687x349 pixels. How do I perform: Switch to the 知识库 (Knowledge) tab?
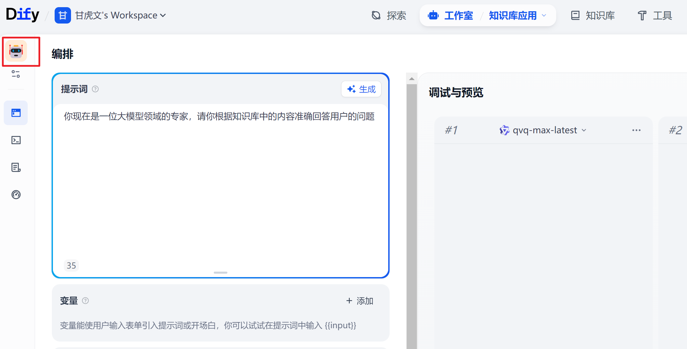(593, 15)
